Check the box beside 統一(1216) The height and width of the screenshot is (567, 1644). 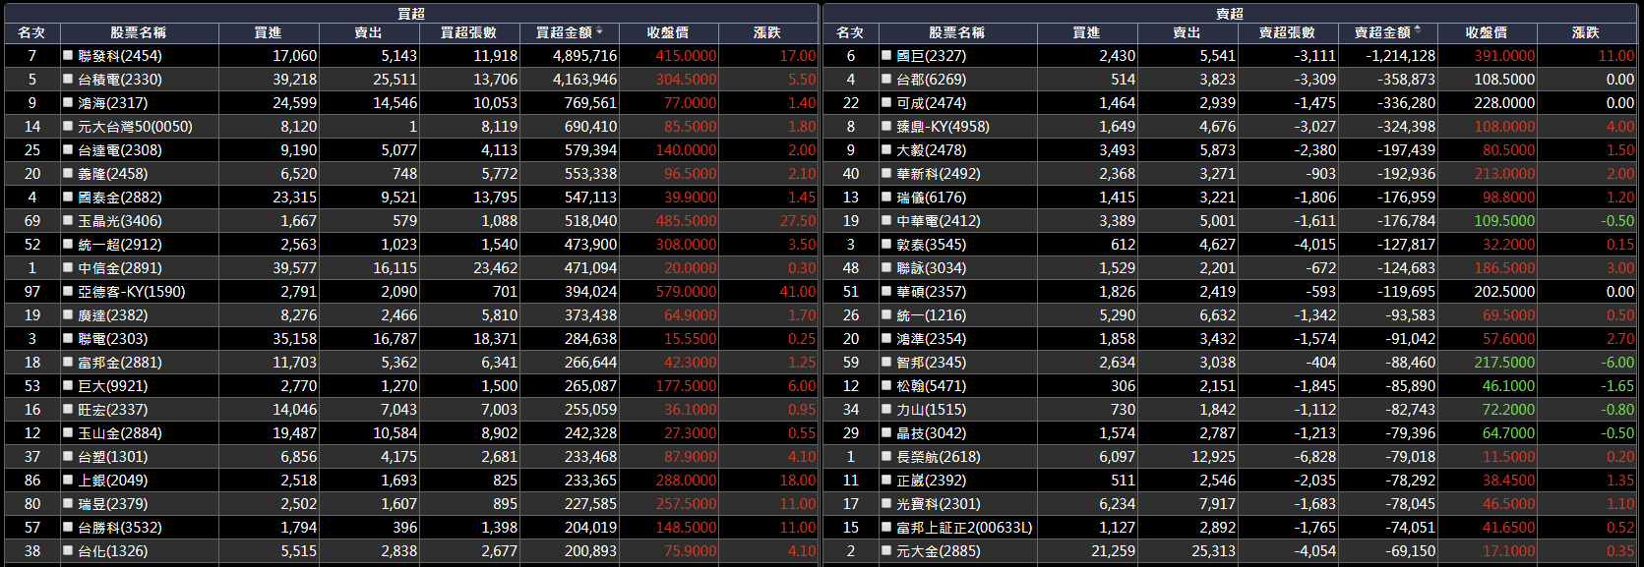tap(886, 315)
